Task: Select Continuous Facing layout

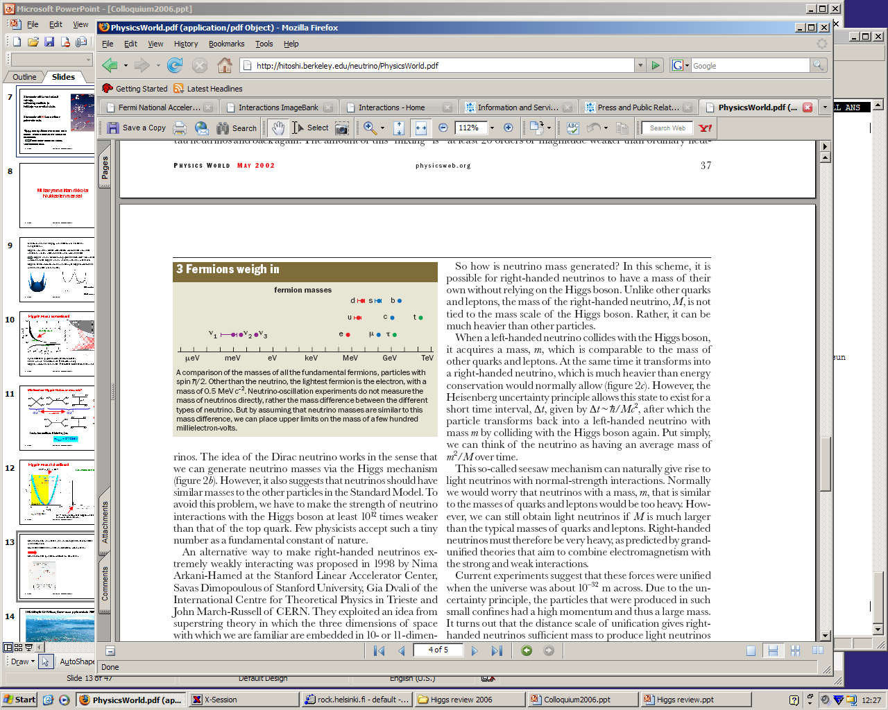Action: pos(795,650)
